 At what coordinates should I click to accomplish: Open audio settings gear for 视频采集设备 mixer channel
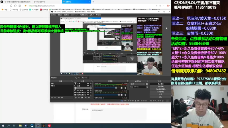[x=125, y=95]
